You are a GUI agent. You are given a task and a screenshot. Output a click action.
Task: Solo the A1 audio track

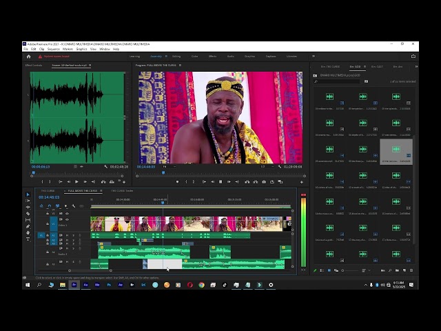tap(74, 235)
